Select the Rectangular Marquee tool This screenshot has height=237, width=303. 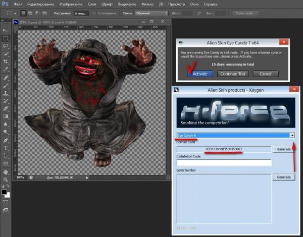[x=6, y=38]
